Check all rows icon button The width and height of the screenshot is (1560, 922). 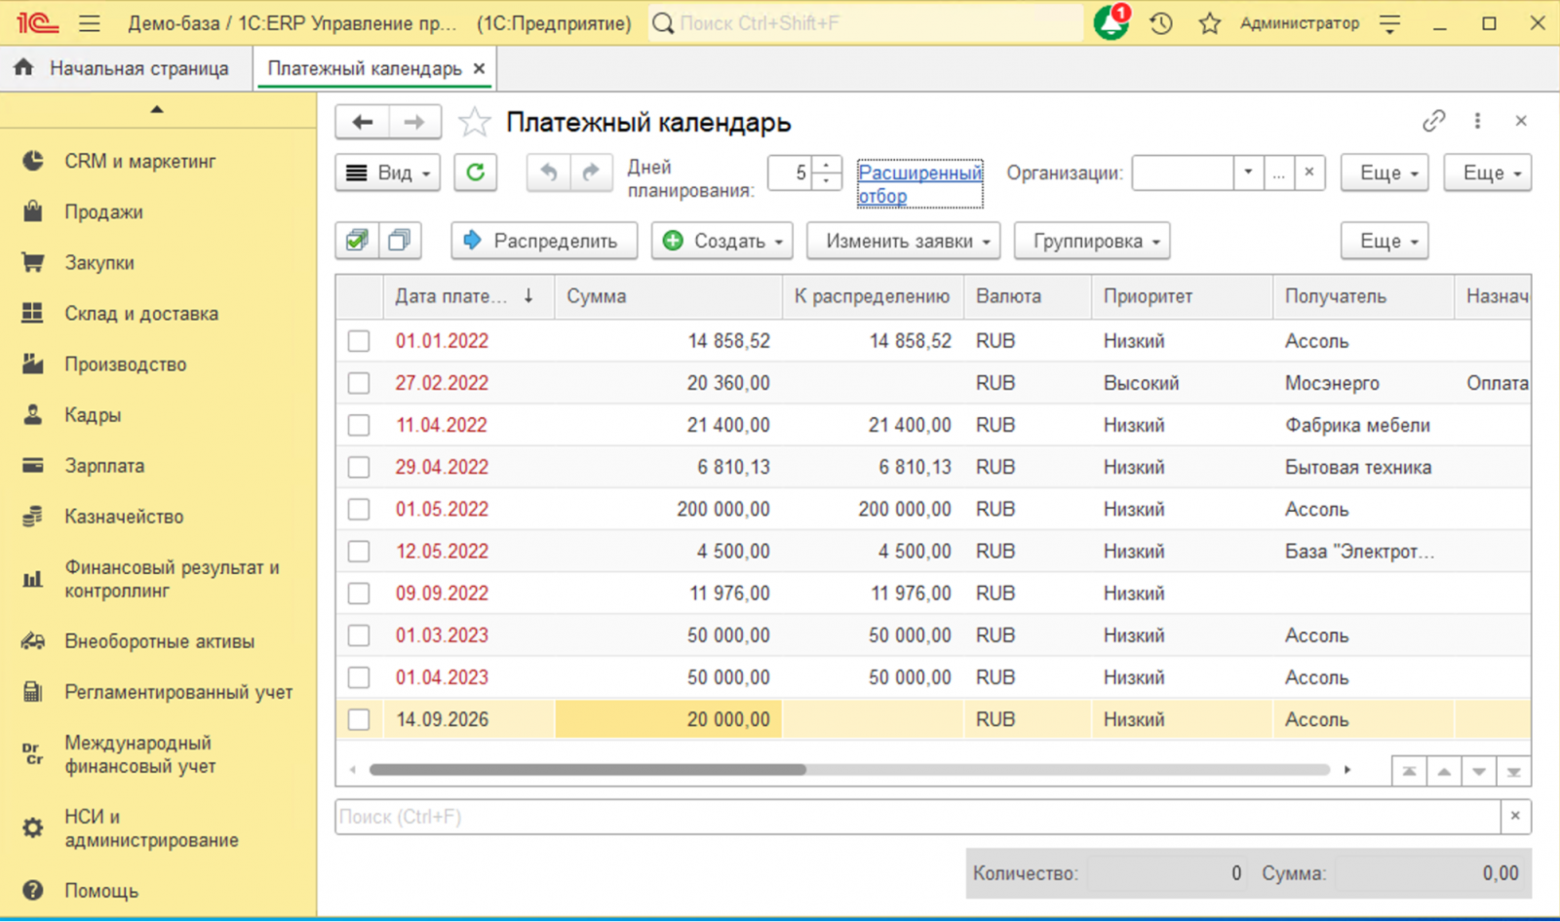coord(357,241)
